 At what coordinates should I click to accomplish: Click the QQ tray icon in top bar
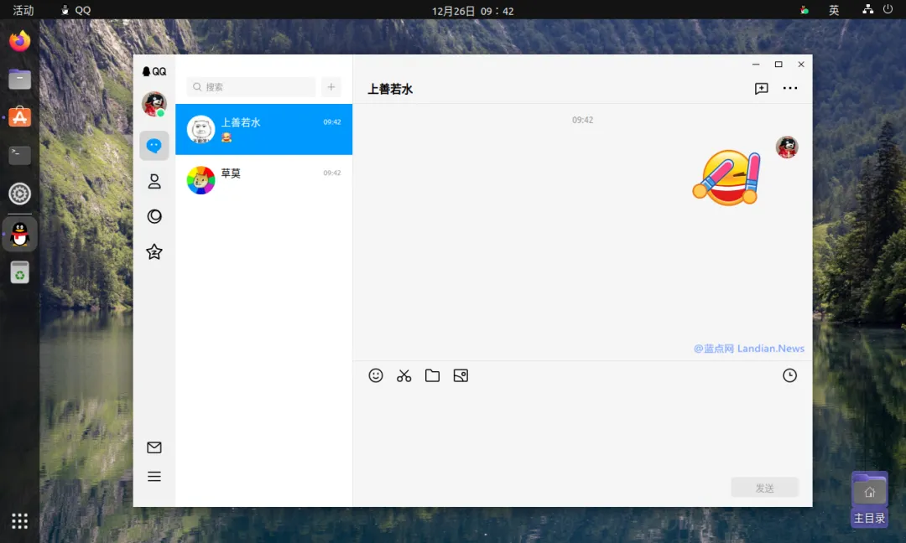(804, 10)
